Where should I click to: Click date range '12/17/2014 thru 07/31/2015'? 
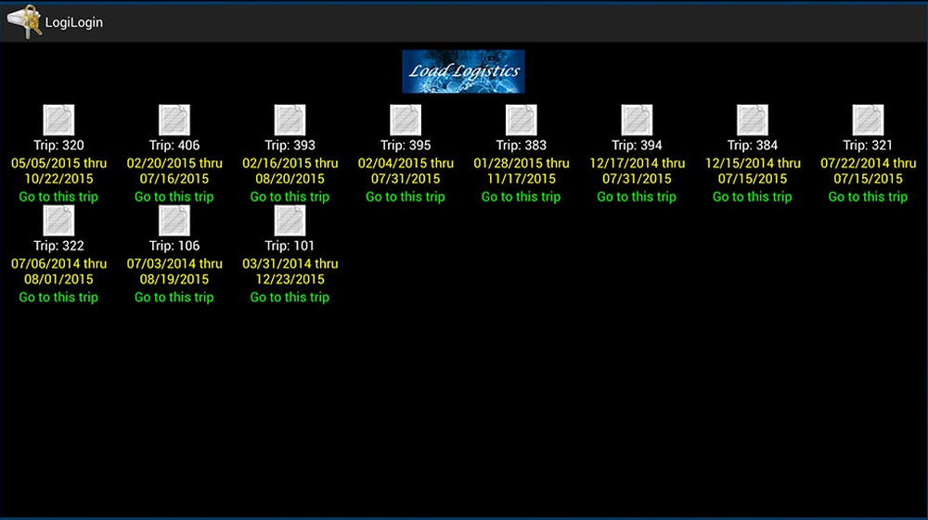click(637, 171)
